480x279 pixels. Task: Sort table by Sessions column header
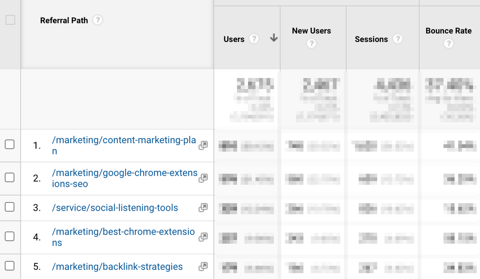(x=371, y=39)
